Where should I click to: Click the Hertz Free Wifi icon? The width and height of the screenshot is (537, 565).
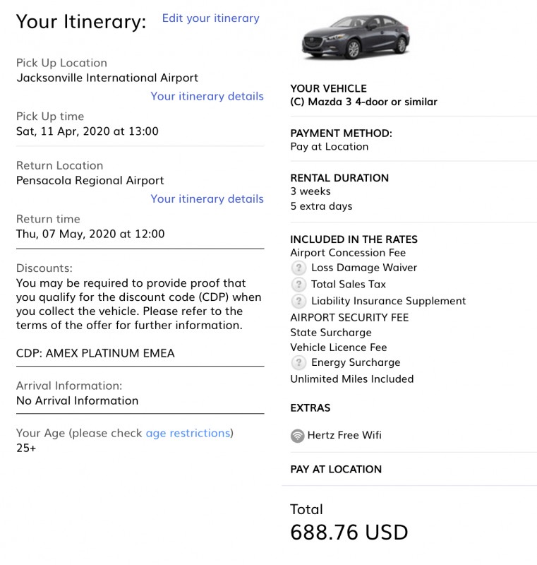pos(297,436)
